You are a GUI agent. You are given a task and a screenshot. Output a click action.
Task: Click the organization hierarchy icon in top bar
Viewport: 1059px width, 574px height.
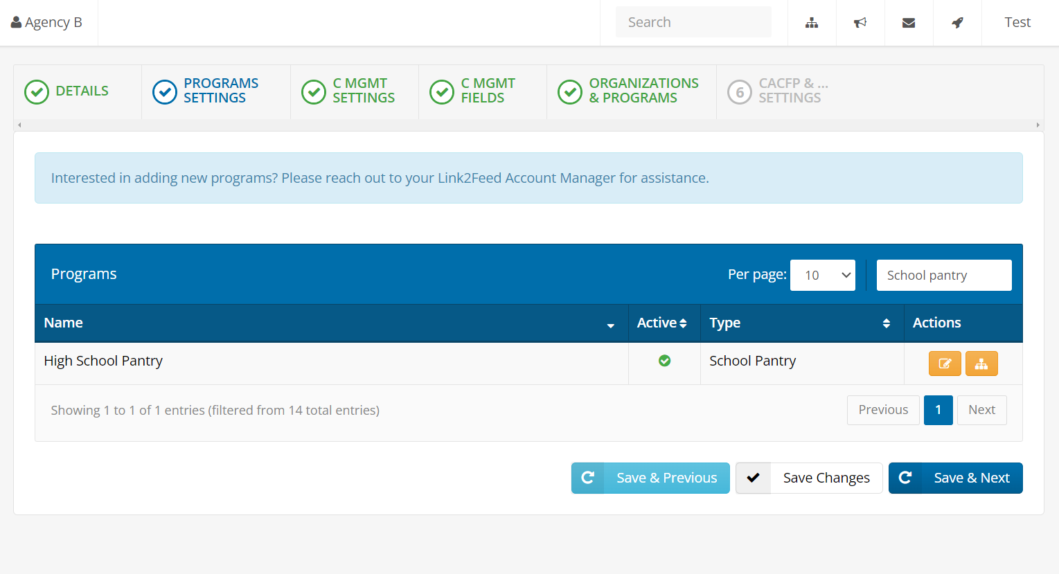pos(812,23)
